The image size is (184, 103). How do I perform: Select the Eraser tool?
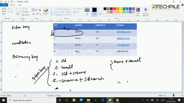33,14
